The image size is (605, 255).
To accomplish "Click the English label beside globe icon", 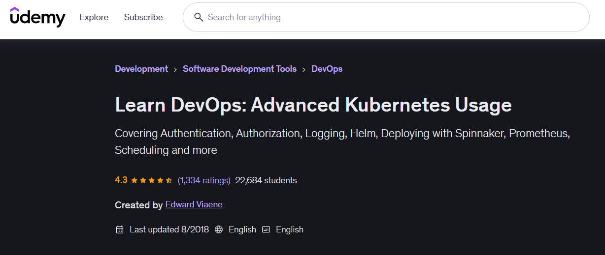I will (242, 229).
